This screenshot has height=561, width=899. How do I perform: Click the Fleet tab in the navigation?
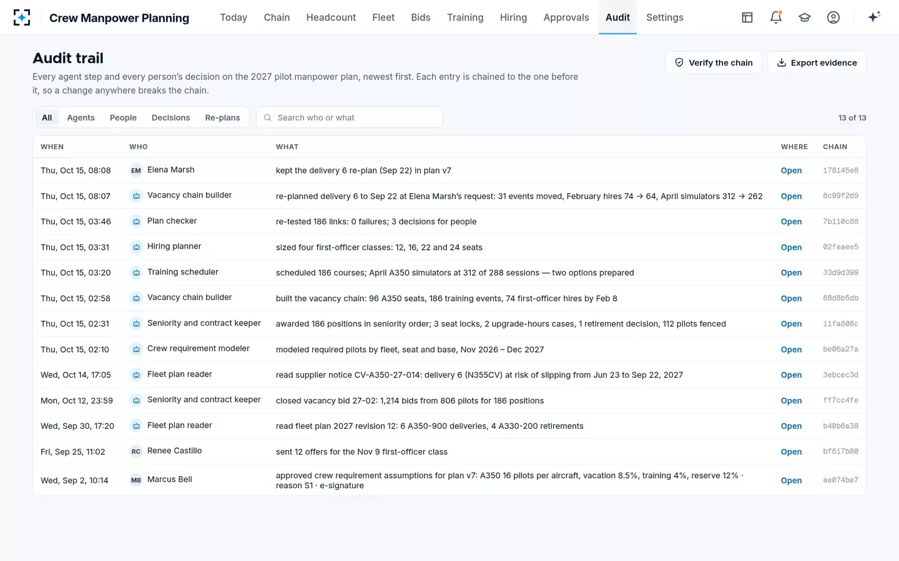383,17
